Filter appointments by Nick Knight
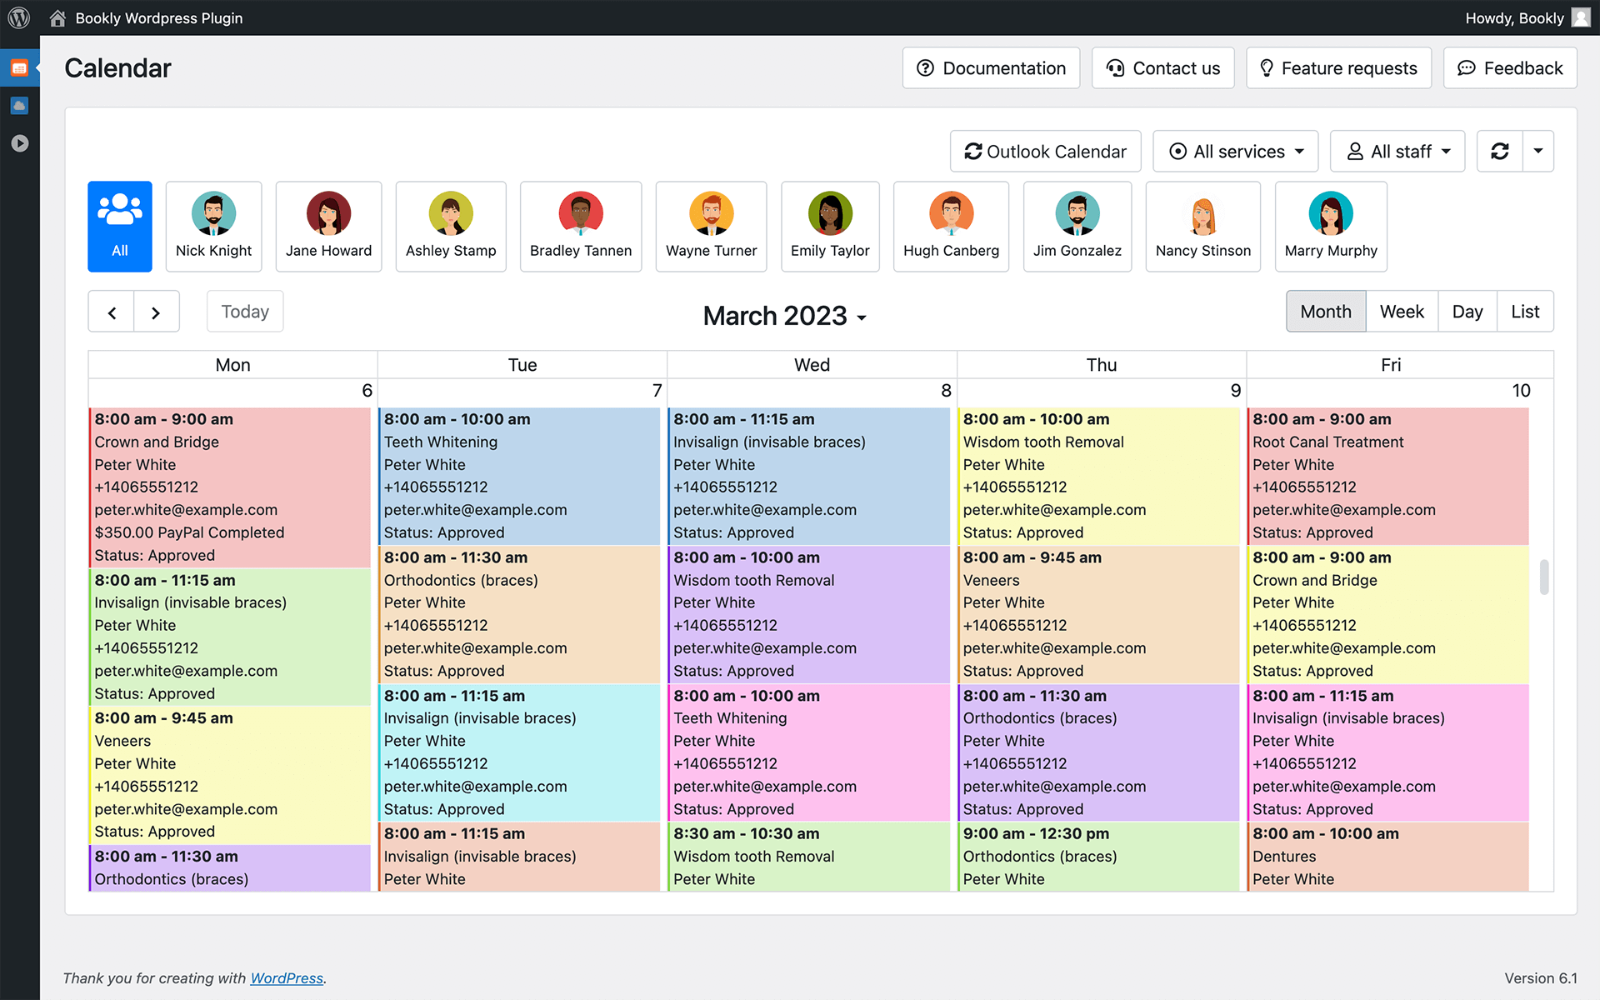Viewport: 1600px width, 1000px height. click(213, 226)
